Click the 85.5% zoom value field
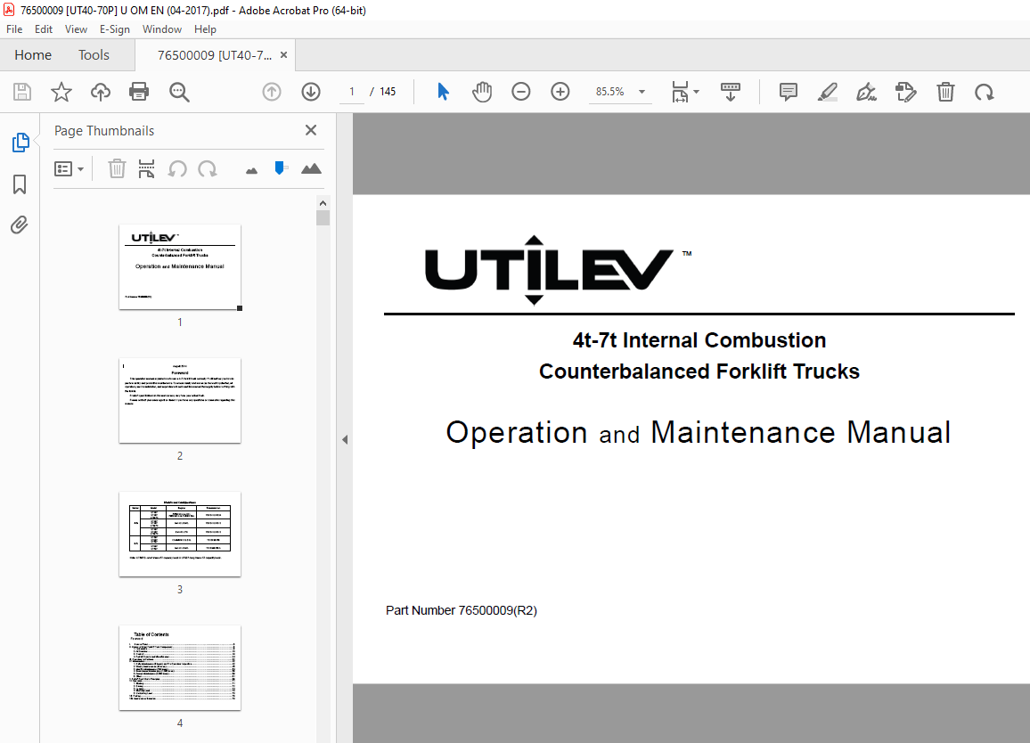 pos(610,92)
